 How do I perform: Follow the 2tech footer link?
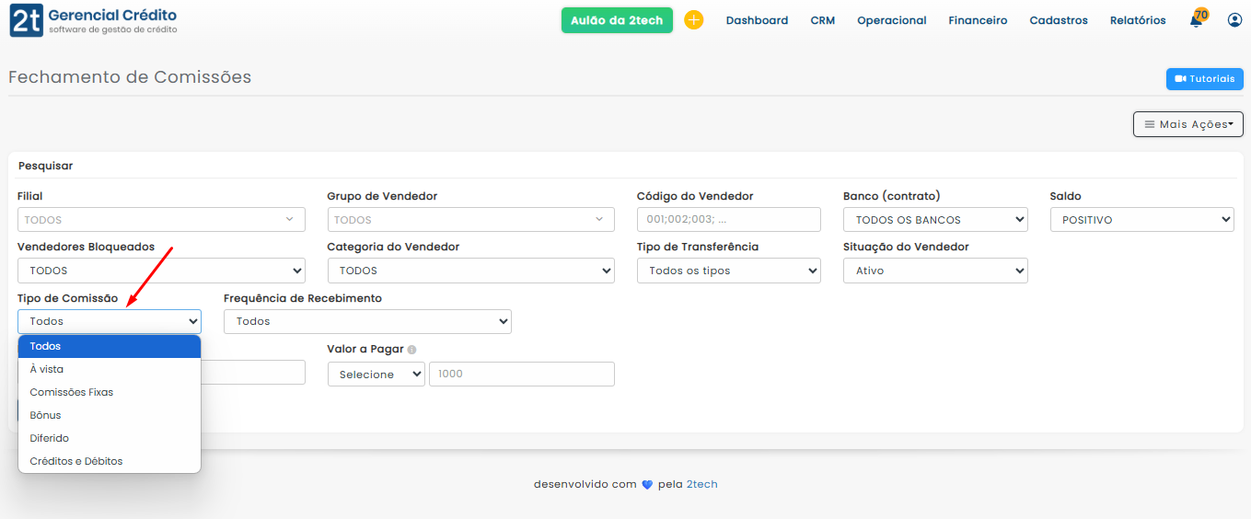click(701, 485)
